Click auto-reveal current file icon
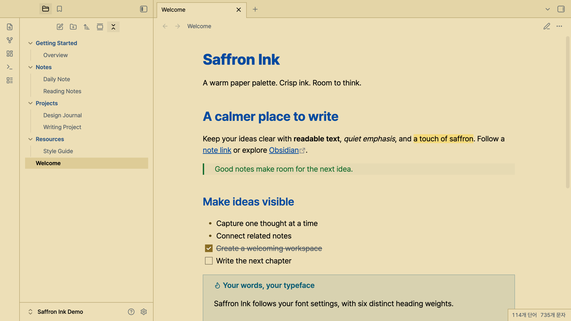This screenshot has height=321, width=571. 100,27
